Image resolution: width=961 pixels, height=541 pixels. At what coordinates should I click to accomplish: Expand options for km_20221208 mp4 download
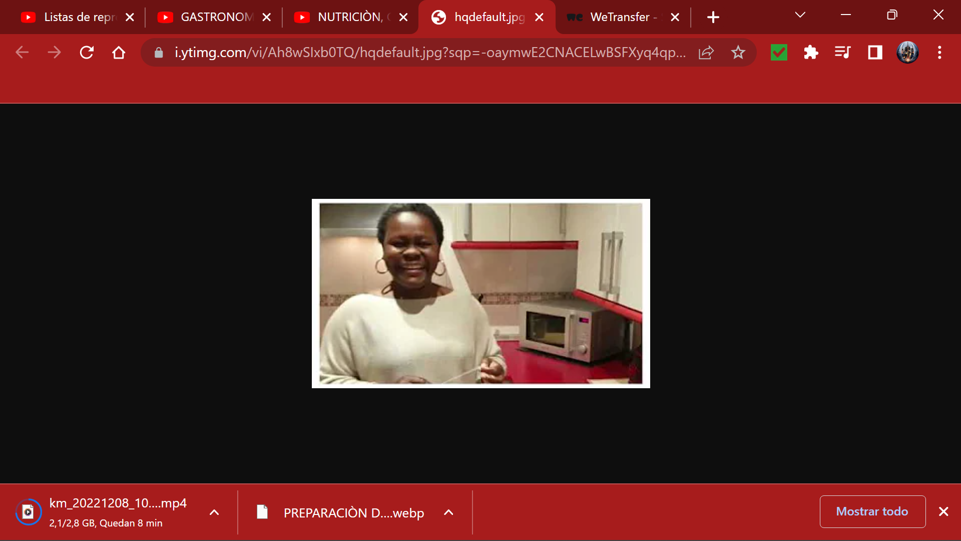pos(214,512)
